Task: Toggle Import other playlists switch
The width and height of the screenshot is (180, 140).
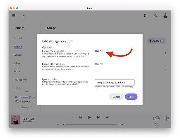Action: (97, 64)
